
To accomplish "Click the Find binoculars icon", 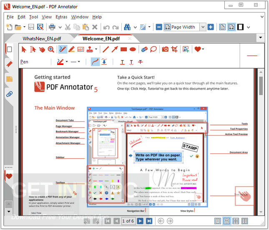I will (127, 27).
